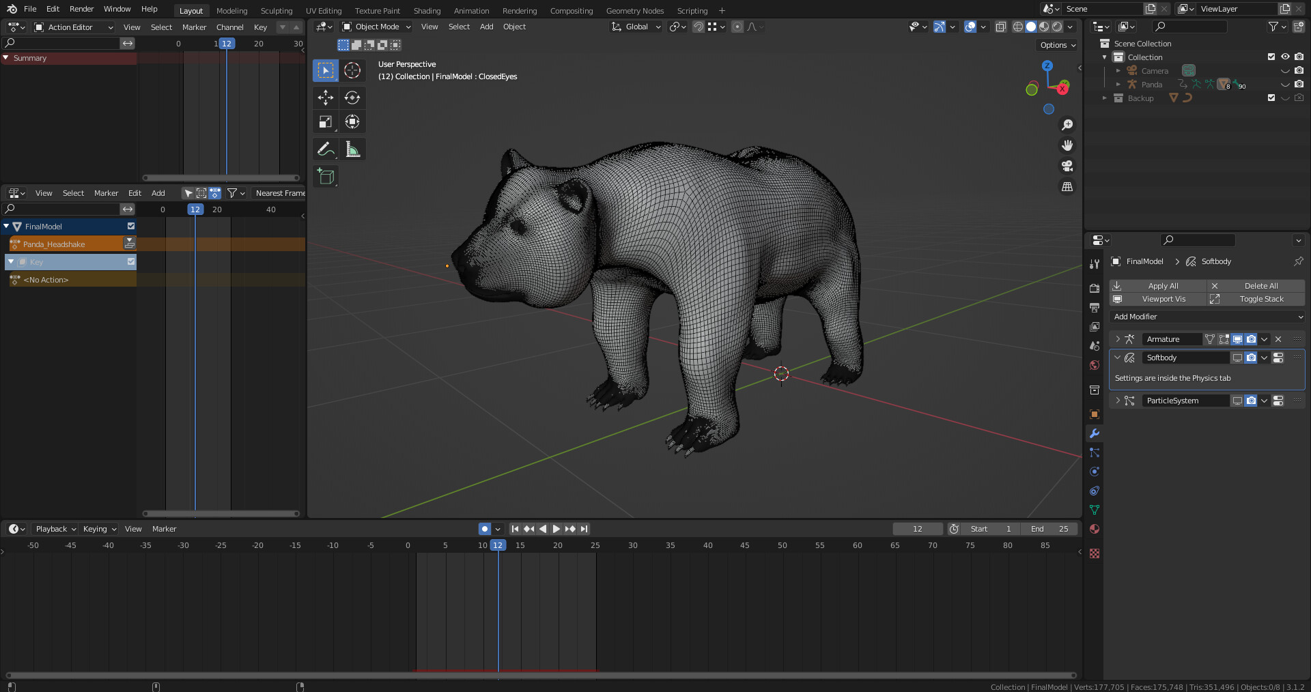The width and height of the screenshot is (1311, 692).
Task: Select the Move tool in the viewport toolbar
Action: tap(326, 98)
